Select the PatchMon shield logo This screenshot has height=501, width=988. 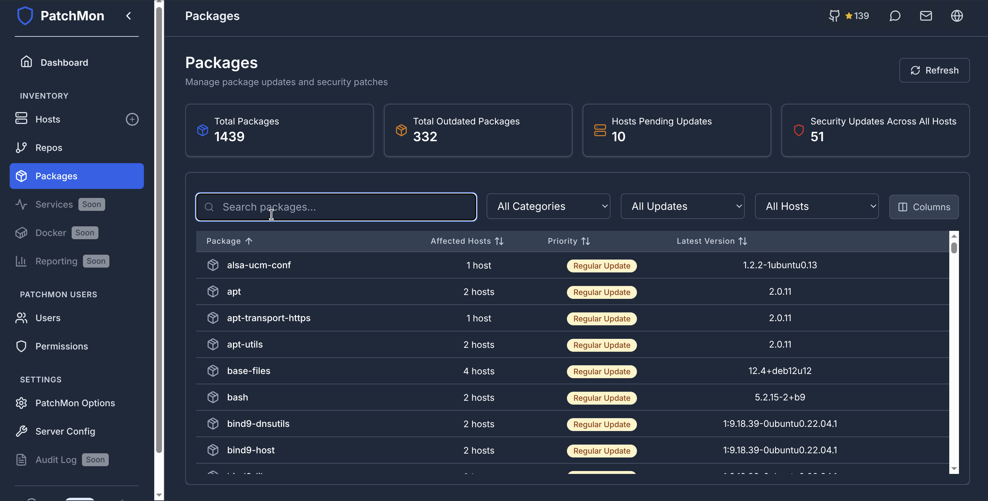[25, 16]
